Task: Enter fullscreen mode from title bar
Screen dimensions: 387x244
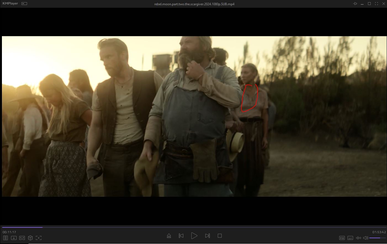Action: click(x=377, y=4)
